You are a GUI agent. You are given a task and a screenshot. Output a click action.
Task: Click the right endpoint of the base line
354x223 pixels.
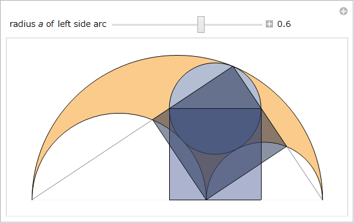tap(322, 200)
